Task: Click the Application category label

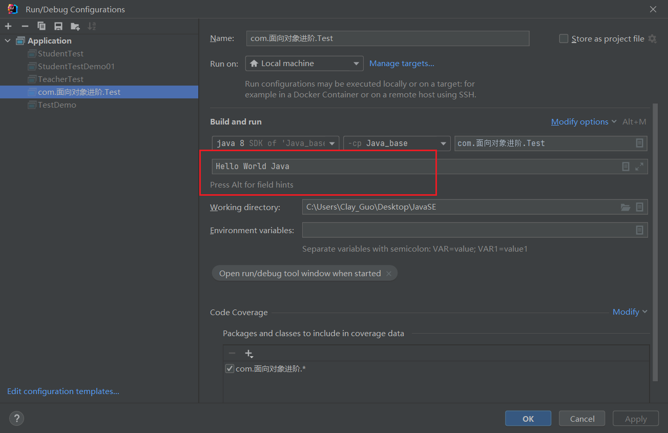Action: click(50, 41)
